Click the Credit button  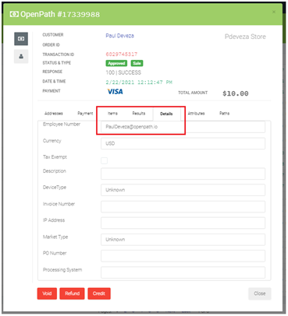99,293
